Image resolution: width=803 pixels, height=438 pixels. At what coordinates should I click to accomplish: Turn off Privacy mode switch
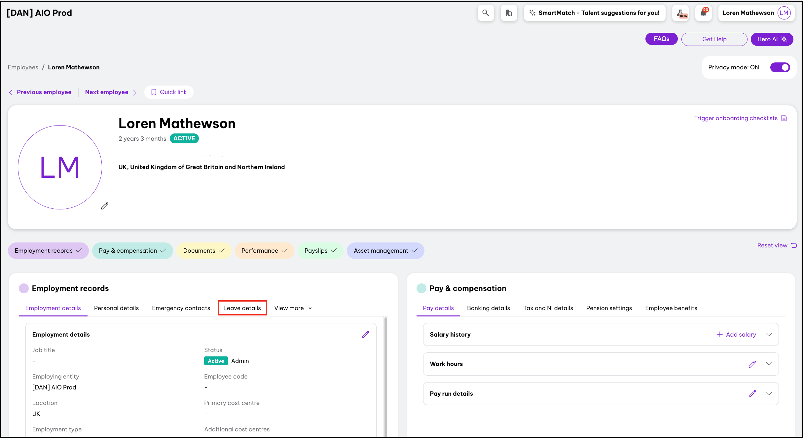[780, 67]
